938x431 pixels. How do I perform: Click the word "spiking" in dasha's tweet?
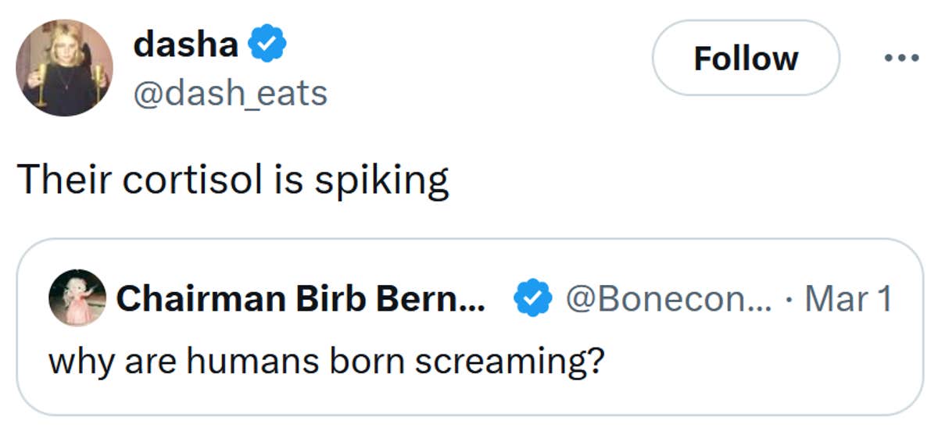(381, 181)
